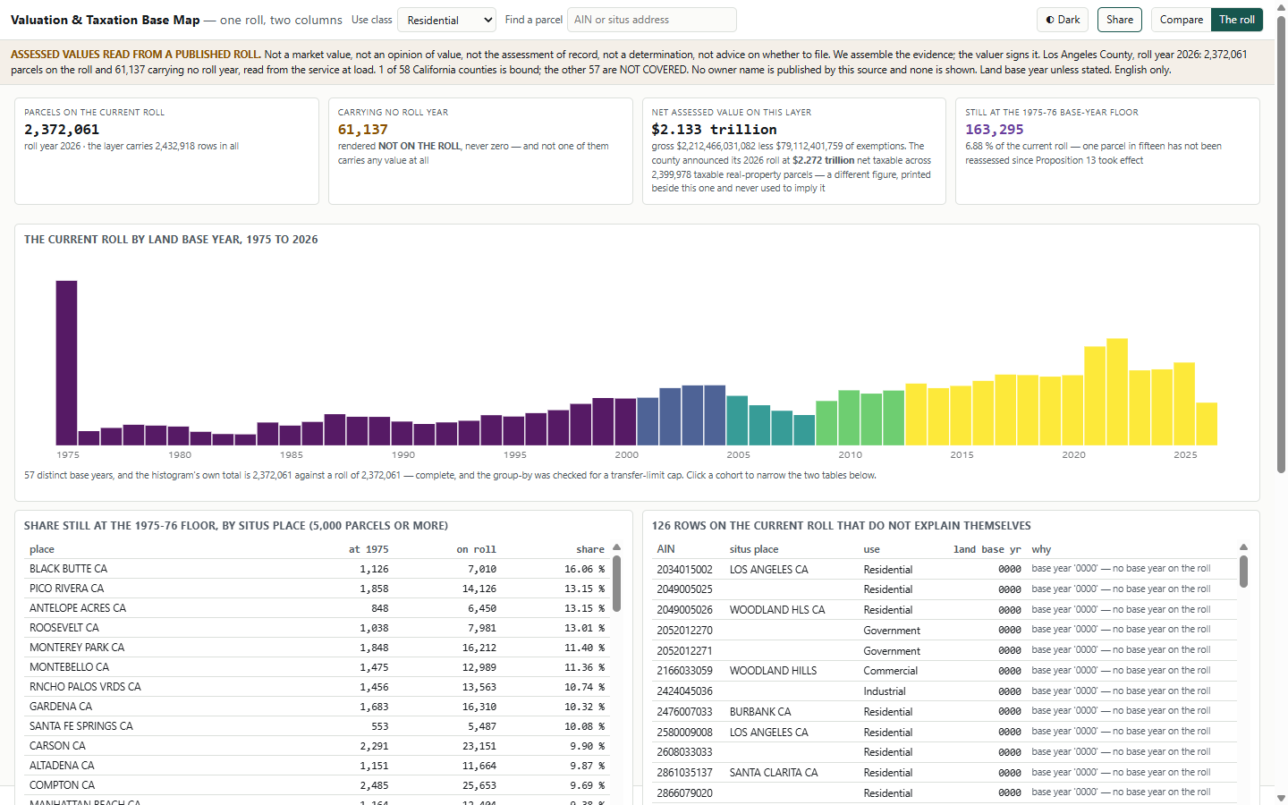Click the 2,372,061 parcels figure
Screen dimensions: 1288x805
click(x=62, y=130)
